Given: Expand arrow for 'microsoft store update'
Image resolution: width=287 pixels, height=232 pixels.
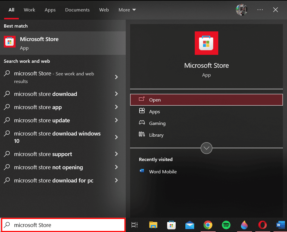Looking at the screenshot, I should pos(116,120).
